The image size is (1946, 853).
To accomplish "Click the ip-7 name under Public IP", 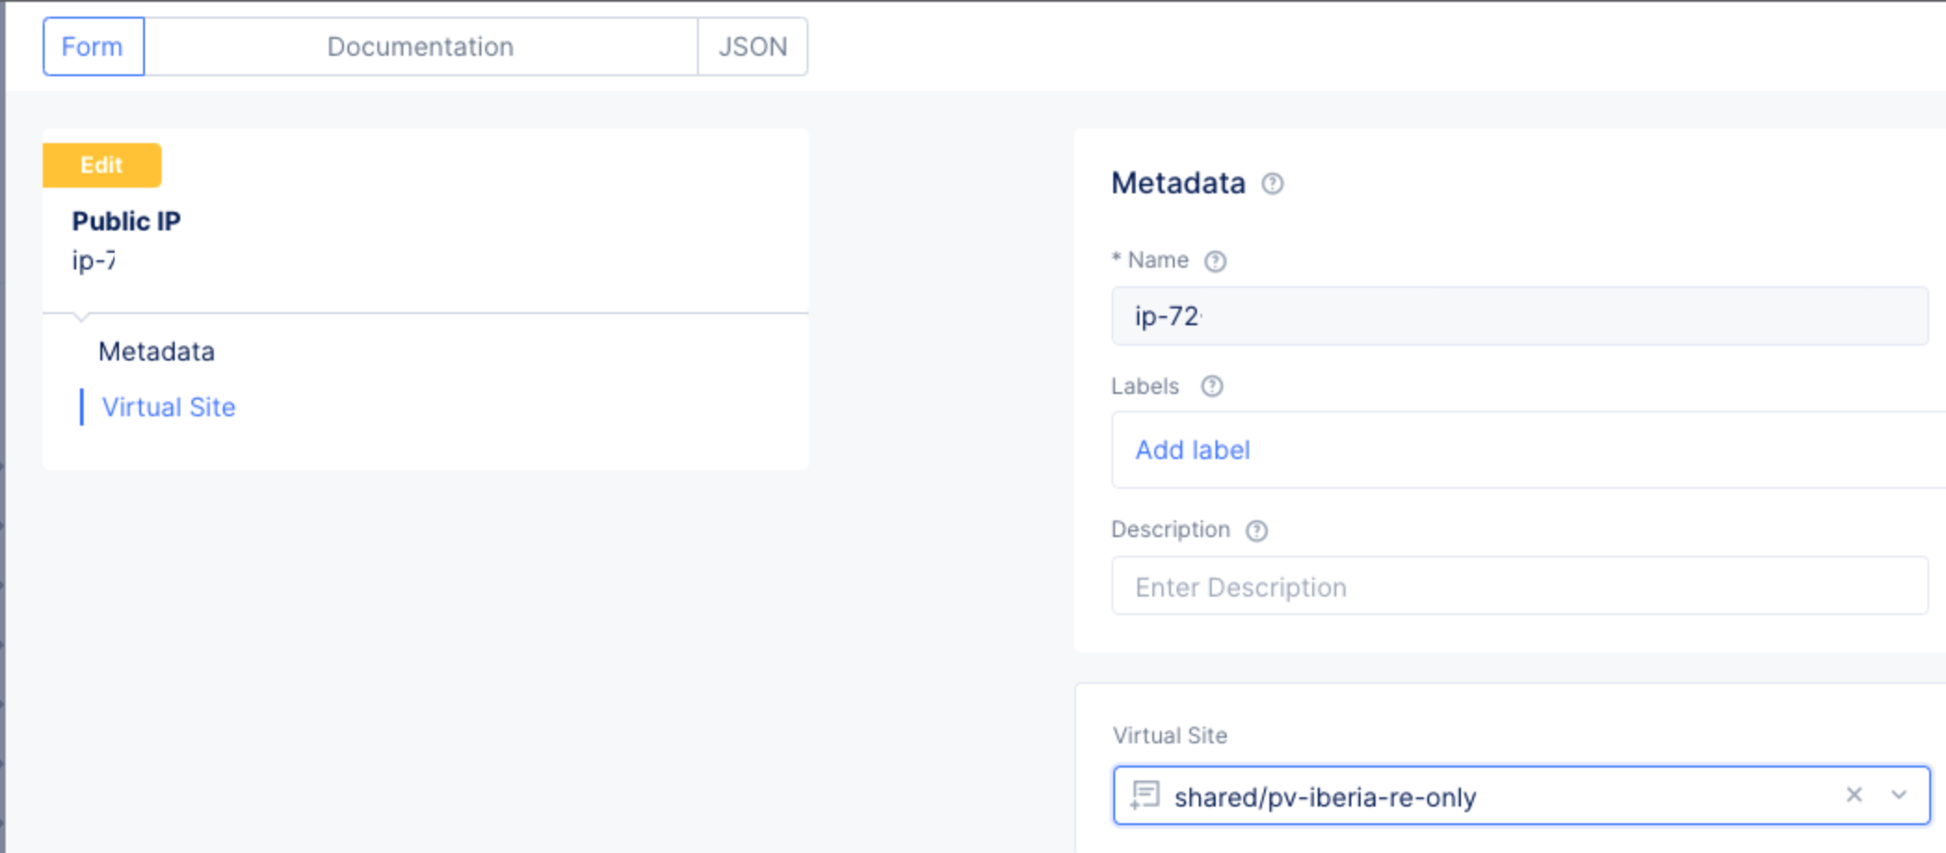I will click(x=94, y=261).
